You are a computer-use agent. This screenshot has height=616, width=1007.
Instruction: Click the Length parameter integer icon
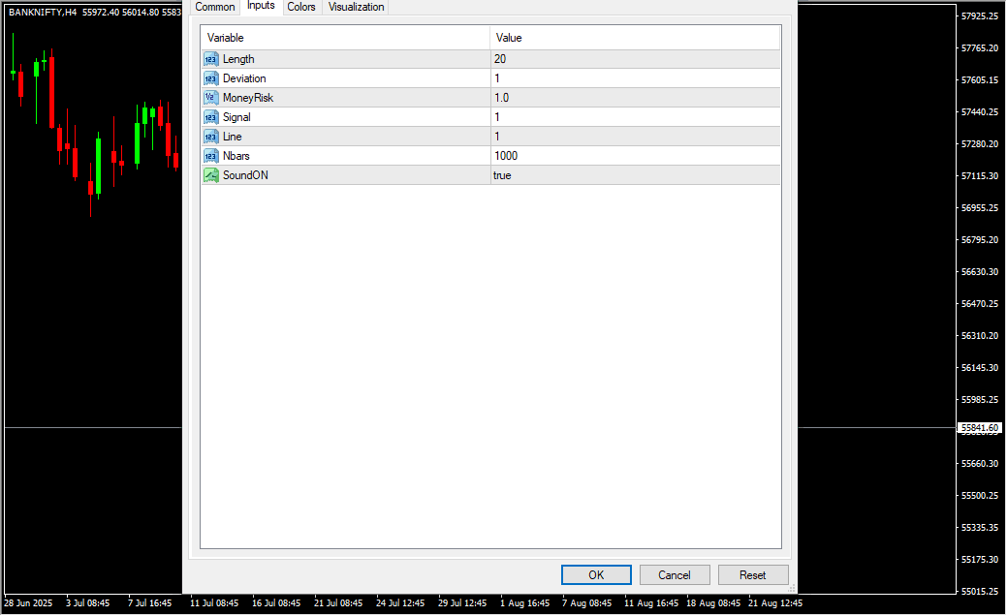[x=210, y=59]
